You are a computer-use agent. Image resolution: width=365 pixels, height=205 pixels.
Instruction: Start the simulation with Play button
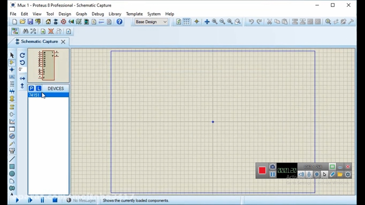[x=17, y=200]
